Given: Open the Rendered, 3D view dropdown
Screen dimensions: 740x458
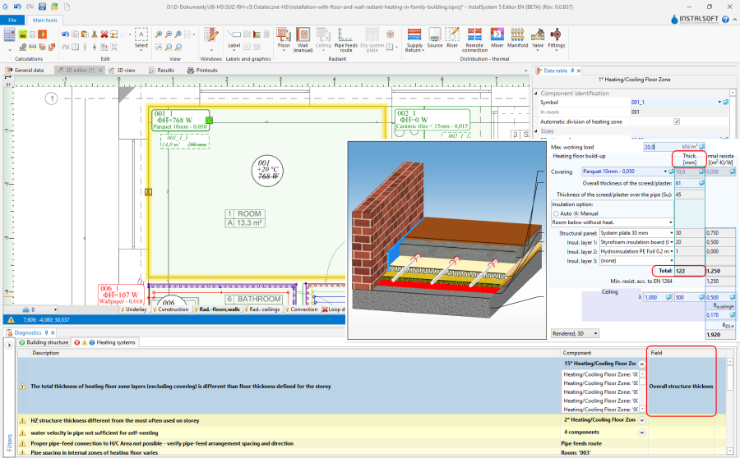Looking at the screenshot, I should (576, 333).
